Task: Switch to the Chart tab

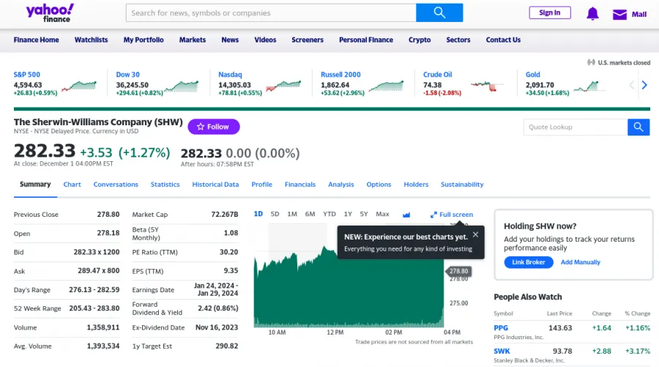Action: point(72,185)
